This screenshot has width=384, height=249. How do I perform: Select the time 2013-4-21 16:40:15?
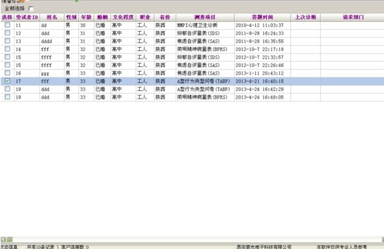tap(260, 81)
